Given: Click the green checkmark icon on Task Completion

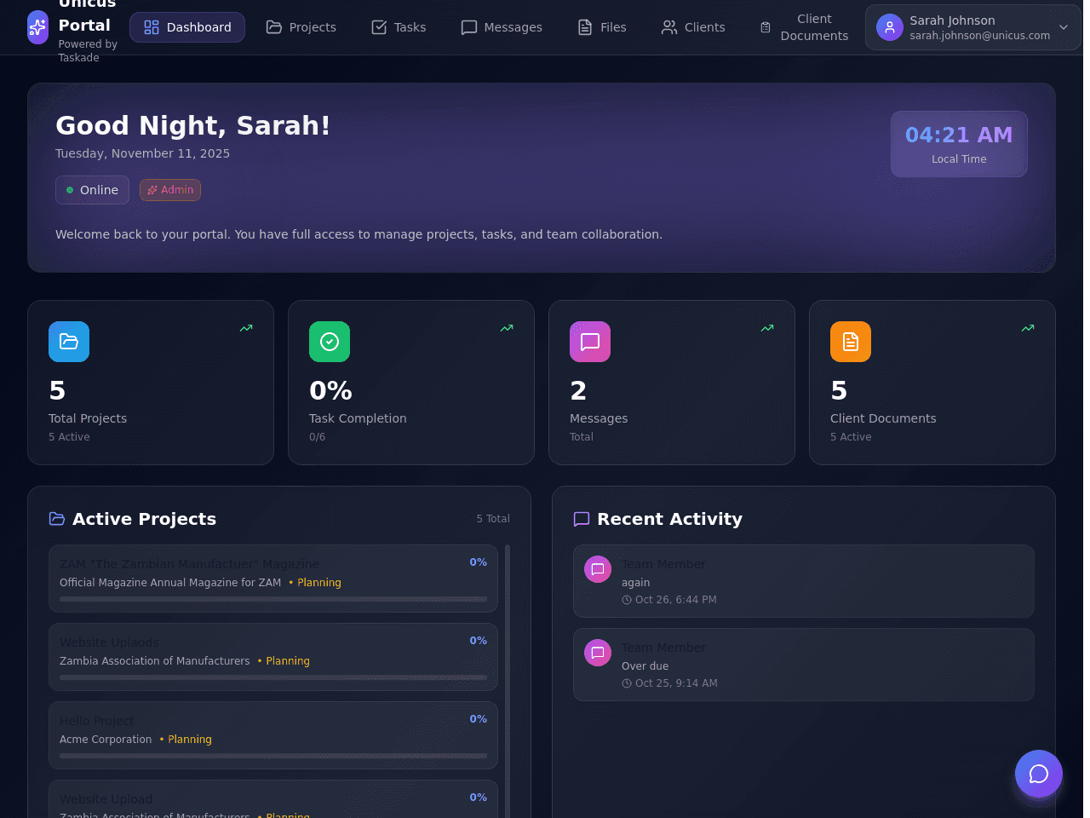Looking at the screenshot, I should tap(330, 342).
